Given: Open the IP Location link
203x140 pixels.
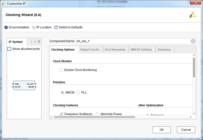Looking at the screenshot, I should pyautogui.click(x=44, y=27).
